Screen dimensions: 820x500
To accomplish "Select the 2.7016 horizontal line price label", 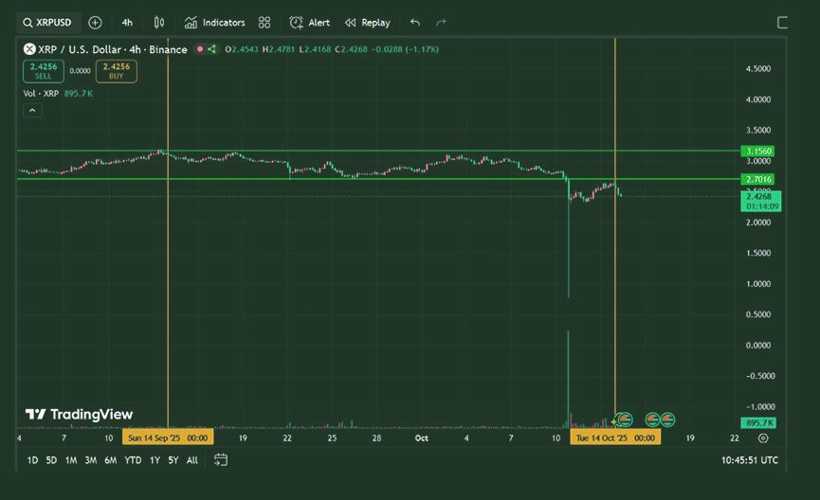I will click(757, 179).
